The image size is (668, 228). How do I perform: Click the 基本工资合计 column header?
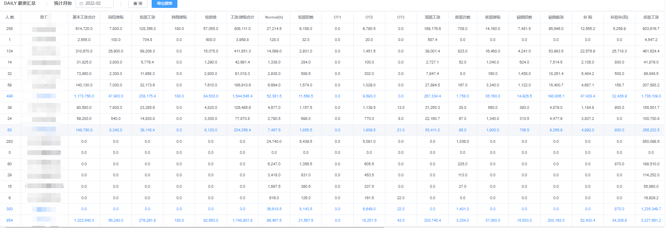pos(84,17)
